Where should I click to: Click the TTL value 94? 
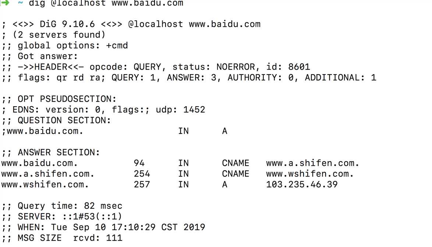(139, 163)
